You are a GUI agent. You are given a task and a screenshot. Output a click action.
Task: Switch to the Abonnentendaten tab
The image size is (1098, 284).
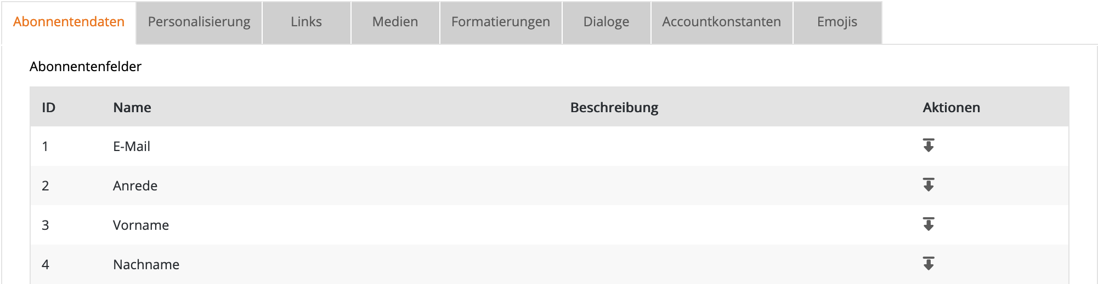click(69, 22)
